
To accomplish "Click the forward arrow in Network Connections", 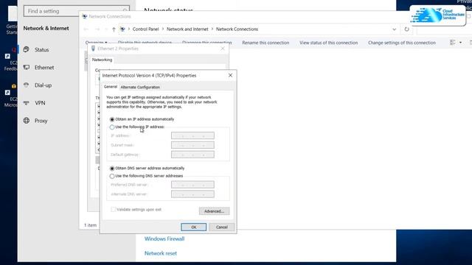I will pyautogui.click(x=97, y=29).
